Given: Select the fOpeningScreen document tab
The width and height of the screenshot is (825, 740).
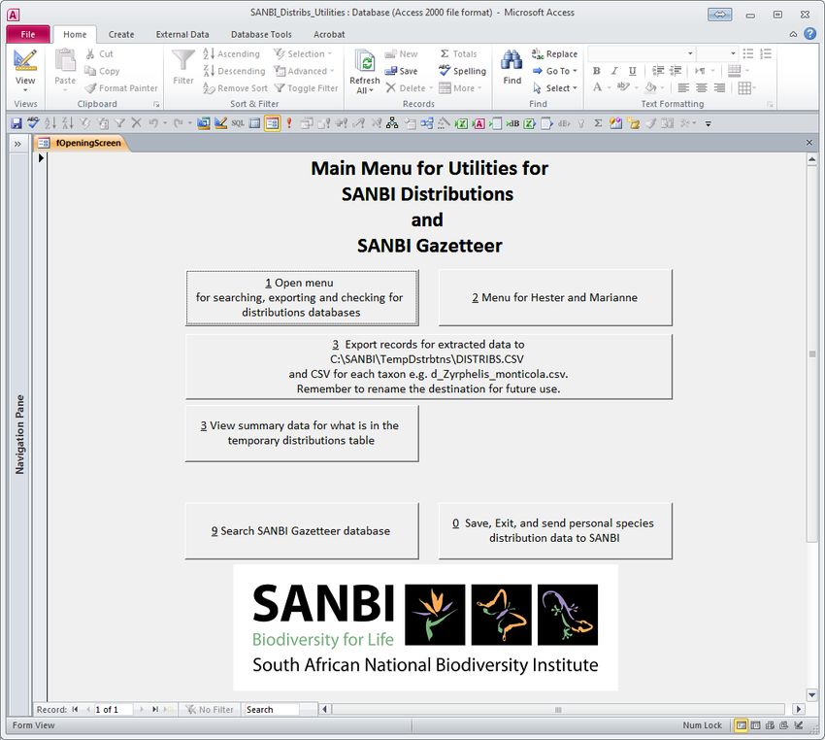Looking at the screenshot, I should coord(82,143).
